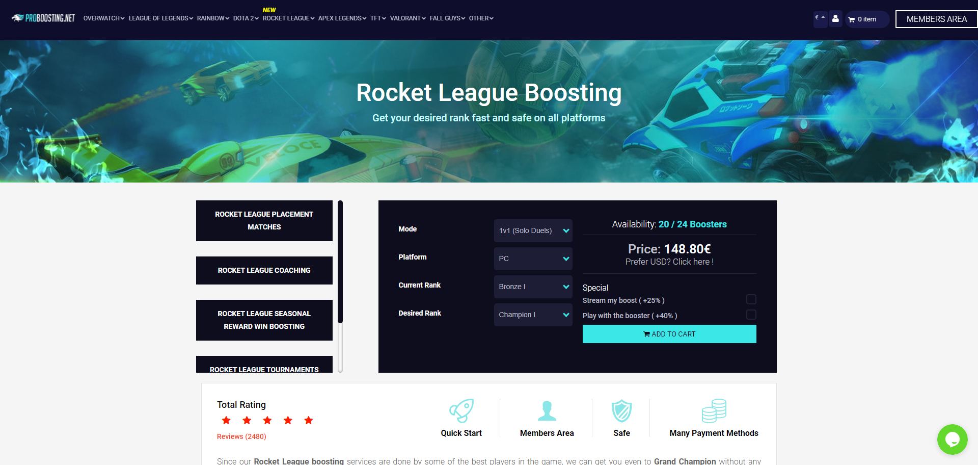The image size is (978, 465).
Task: Open Rocket League Seasonal Reward Win Boosting
Action: pyautogui.click(x=264, y=320)
